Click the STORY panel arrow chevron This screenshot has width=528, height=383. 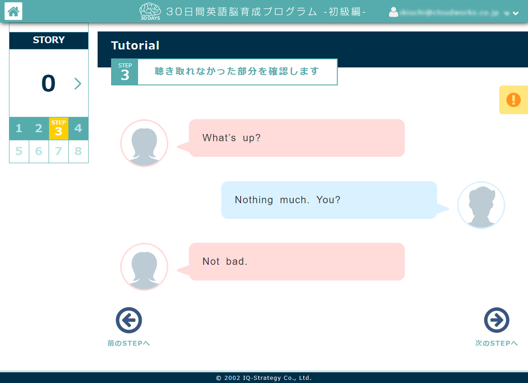pyautogui.click(x=78, y=84)
